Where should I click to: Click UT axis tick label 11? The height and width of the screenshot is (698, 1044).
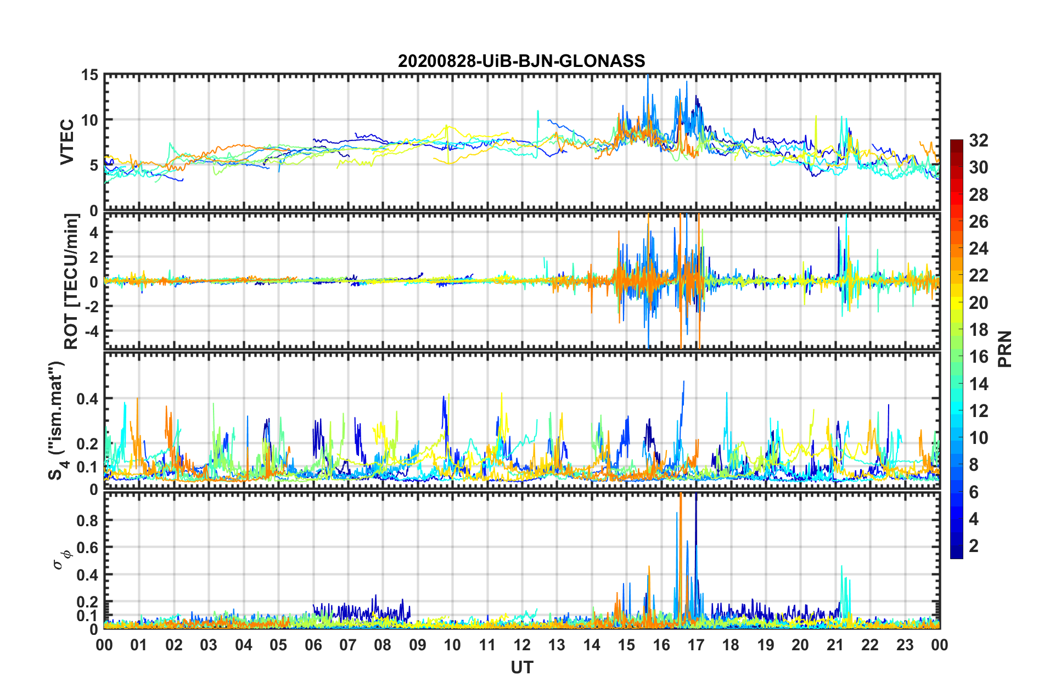tap(487, 645)
